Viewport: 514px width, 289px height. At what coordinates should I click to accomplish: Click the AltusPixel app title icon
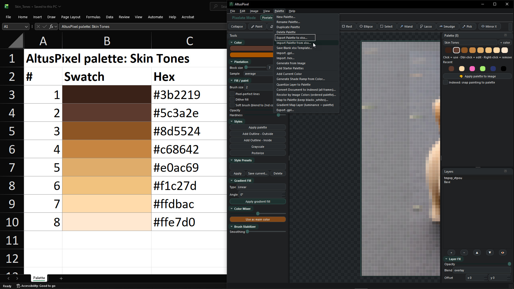pos(231,4)
